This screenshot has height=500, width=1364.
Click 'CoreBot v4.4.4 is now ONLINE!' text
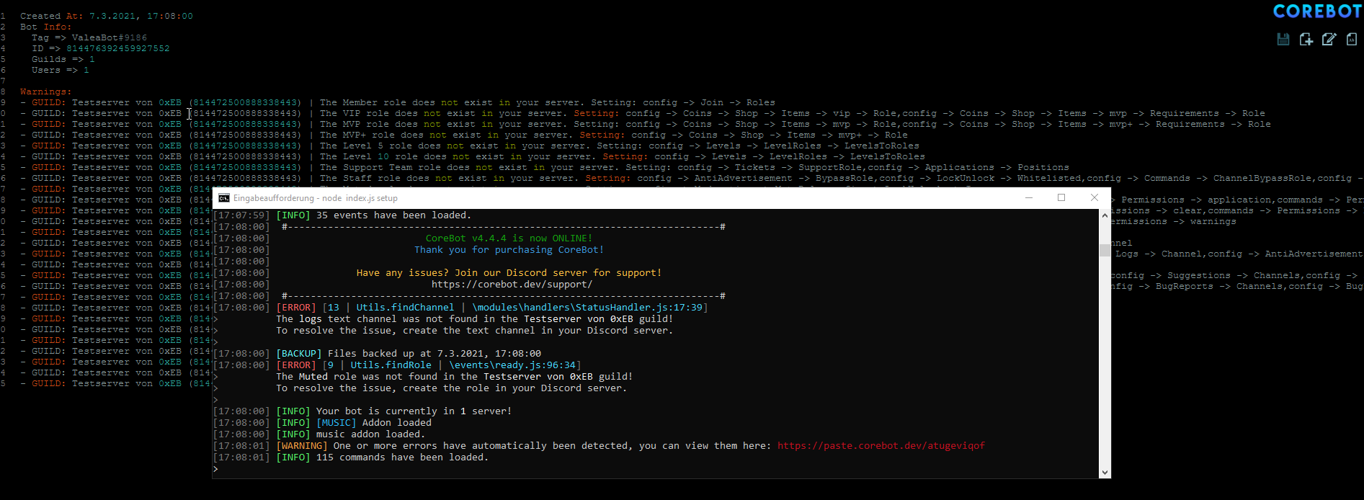coord(509,238)
